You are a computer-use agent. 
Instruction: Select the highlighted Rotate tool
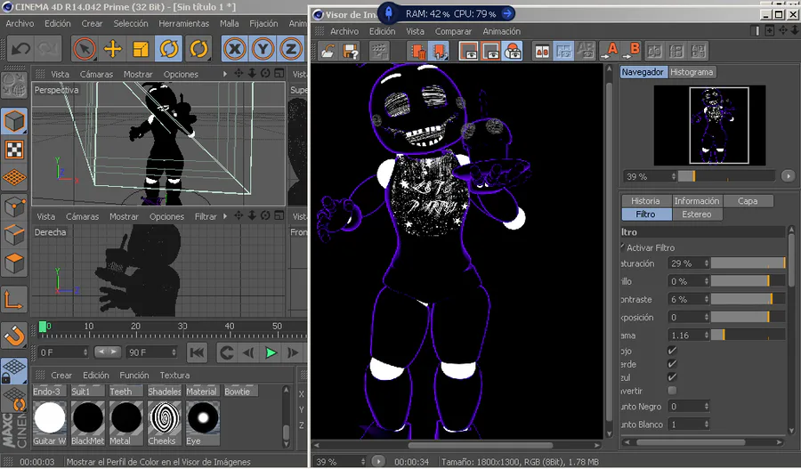click(x=169, y=50)
